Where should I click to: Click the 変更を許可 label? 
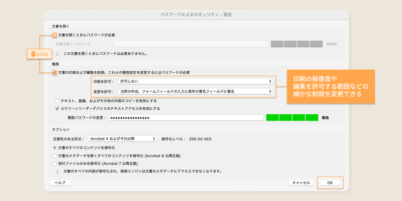104,91
